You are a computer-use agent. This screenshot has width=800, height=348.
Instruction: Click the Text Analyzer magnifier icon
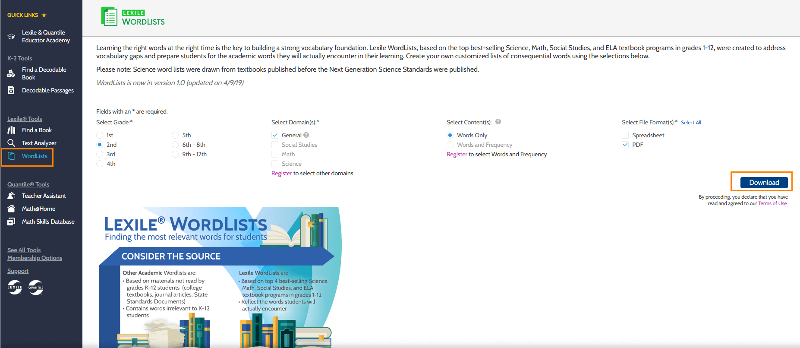pos(12,143)
